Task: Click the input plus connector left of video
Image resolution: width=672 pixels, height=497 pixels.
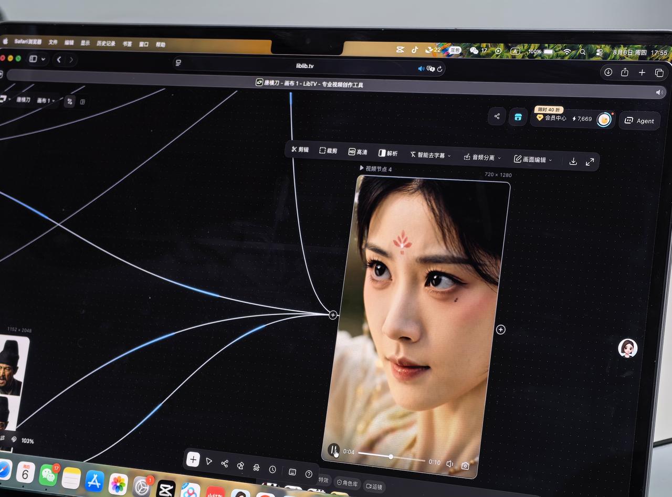Action: pos(333,315)
